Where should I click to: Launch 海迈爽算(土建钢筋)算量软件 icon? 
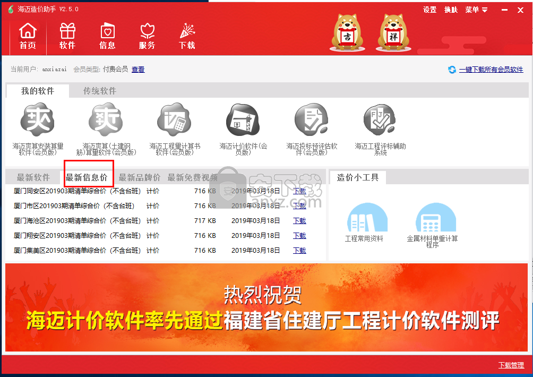click(x=106, y=119)
